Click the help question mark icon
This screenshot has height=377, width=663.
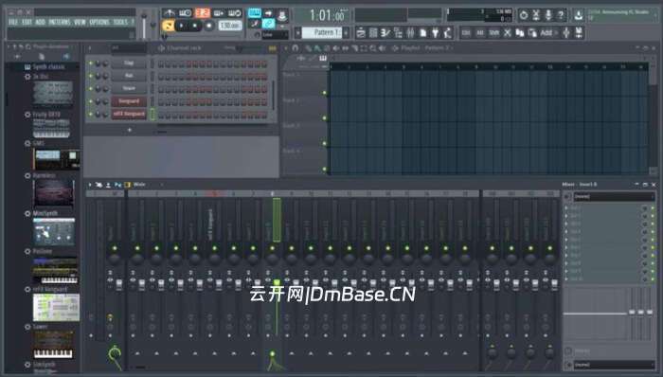point(561,15)
